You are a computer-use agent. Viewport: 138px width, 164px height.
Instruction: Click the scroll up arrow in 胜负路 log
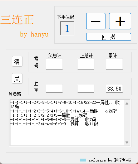[x=127, y=103]
